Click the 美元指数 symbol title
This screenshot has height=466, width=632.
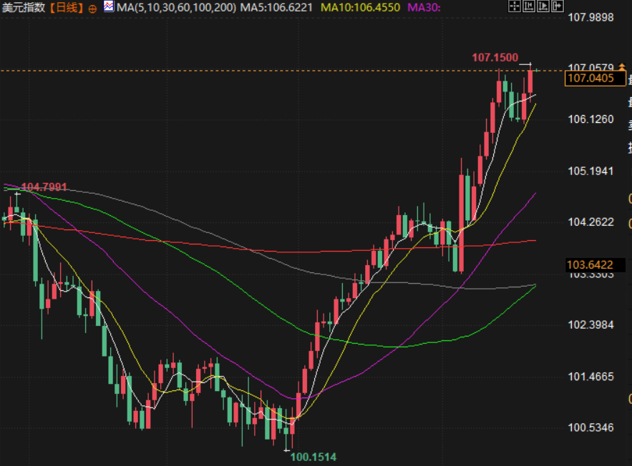pos(23,8)
